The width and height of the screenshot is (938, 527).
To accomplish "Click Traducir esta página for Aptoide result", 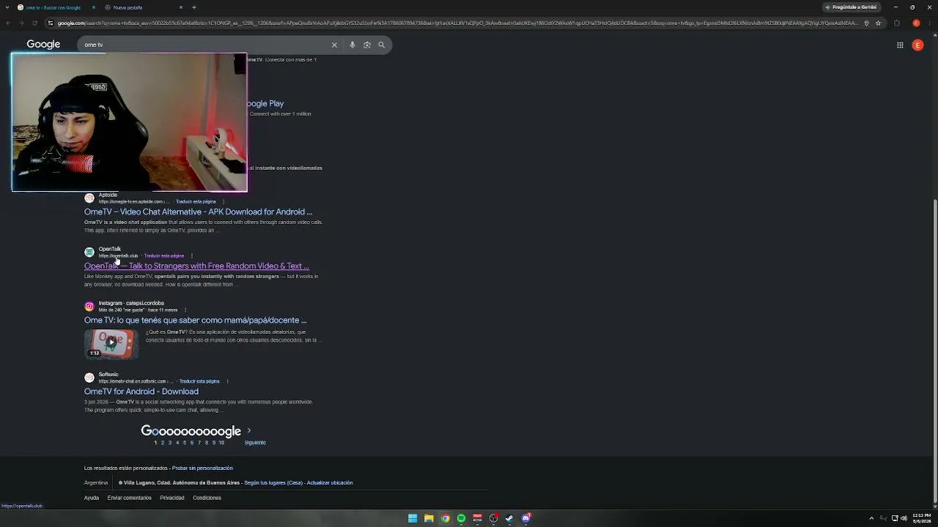I will (x=196, y=201).
